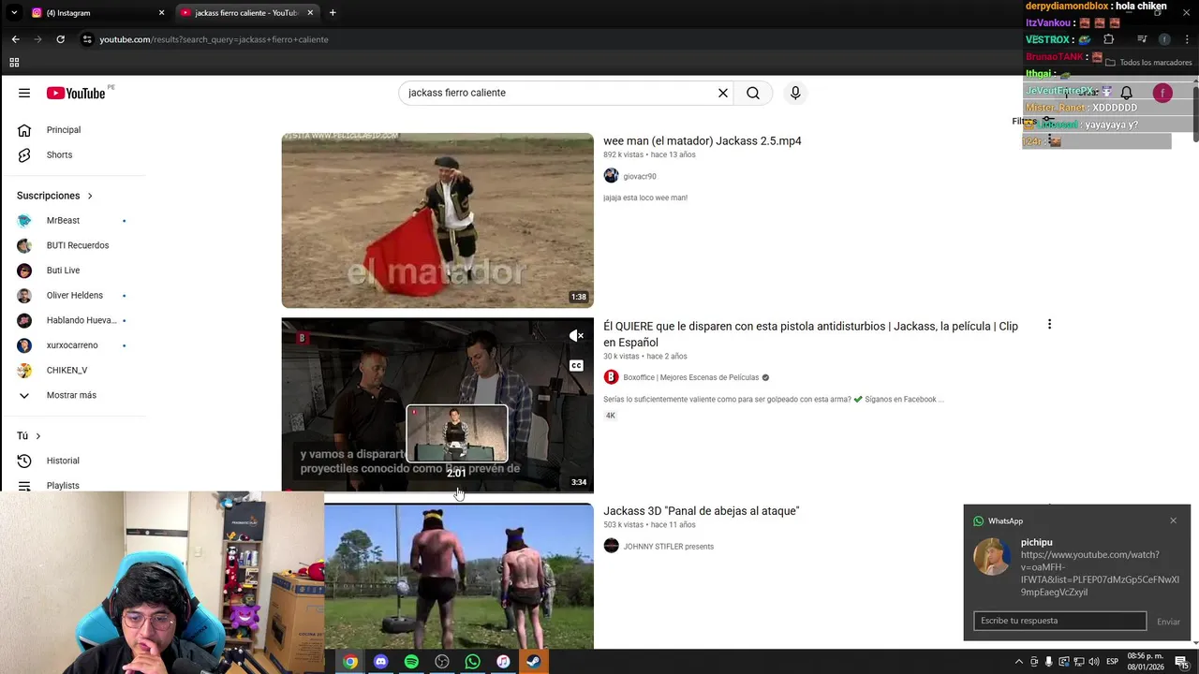Open more options for pistola antidisturbios video
This screenshot has height=674, width=1199.
click(1049, 325)
